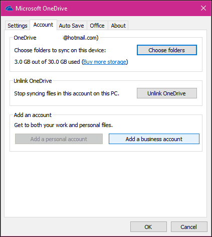The height and width of the screenshot is (237, 212).
Task: Click the 3.0 GB out of 30.0 GB used text
Action: 47,62
